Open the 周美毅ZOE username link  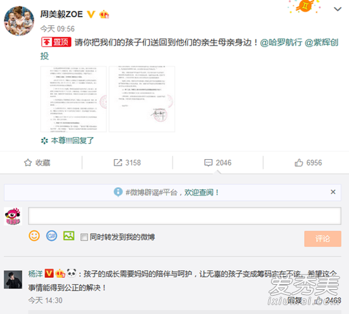[62, 14]
